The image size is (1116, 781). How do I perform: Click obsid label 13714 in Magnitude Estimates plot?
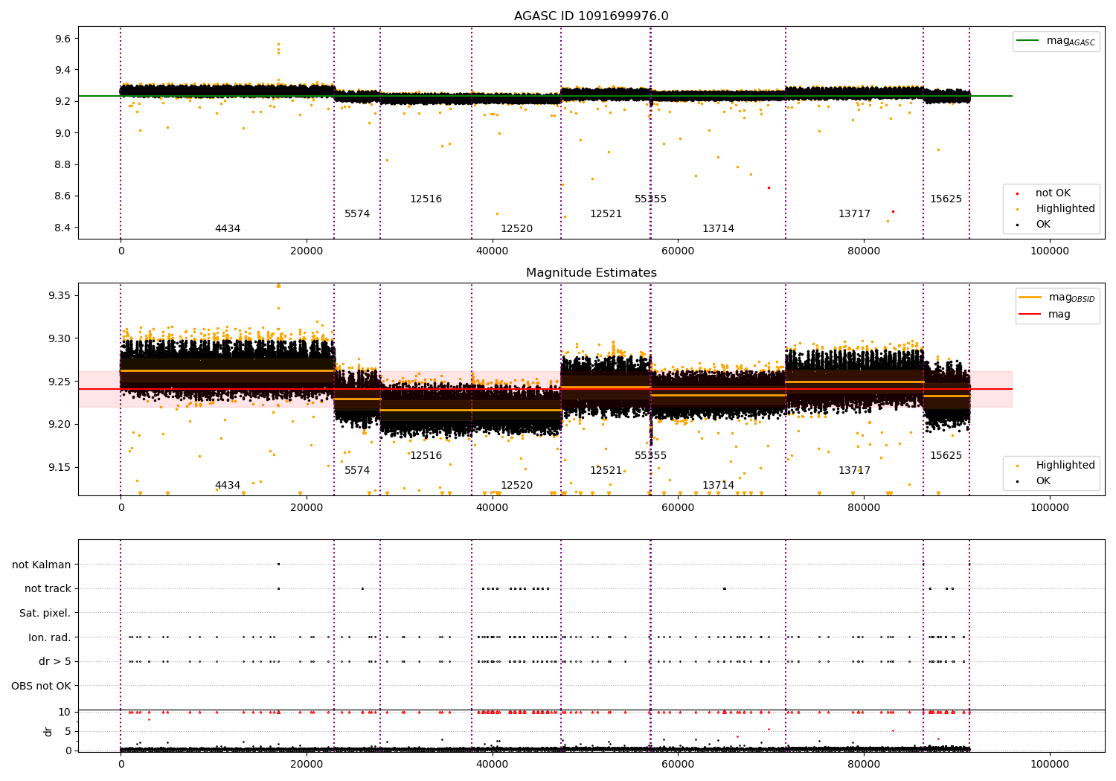pyautogui.click(x=718, y=486)
